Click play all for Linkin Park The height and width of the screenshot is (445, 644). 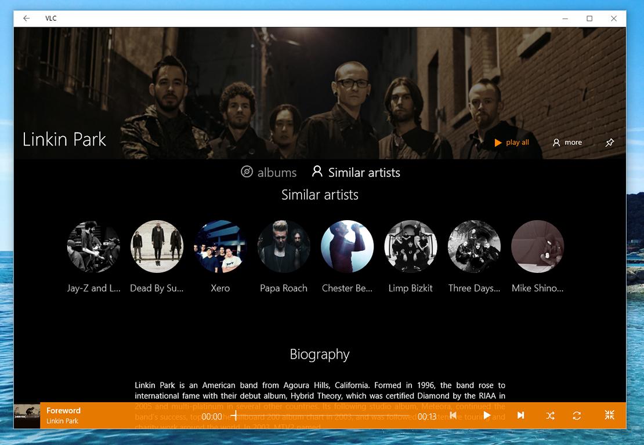tap(511, 143)
